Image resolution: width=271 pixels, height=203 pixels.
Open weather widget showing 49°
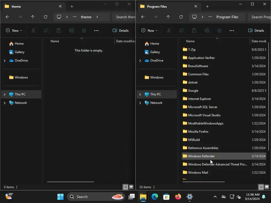click(x=9, y=196)
